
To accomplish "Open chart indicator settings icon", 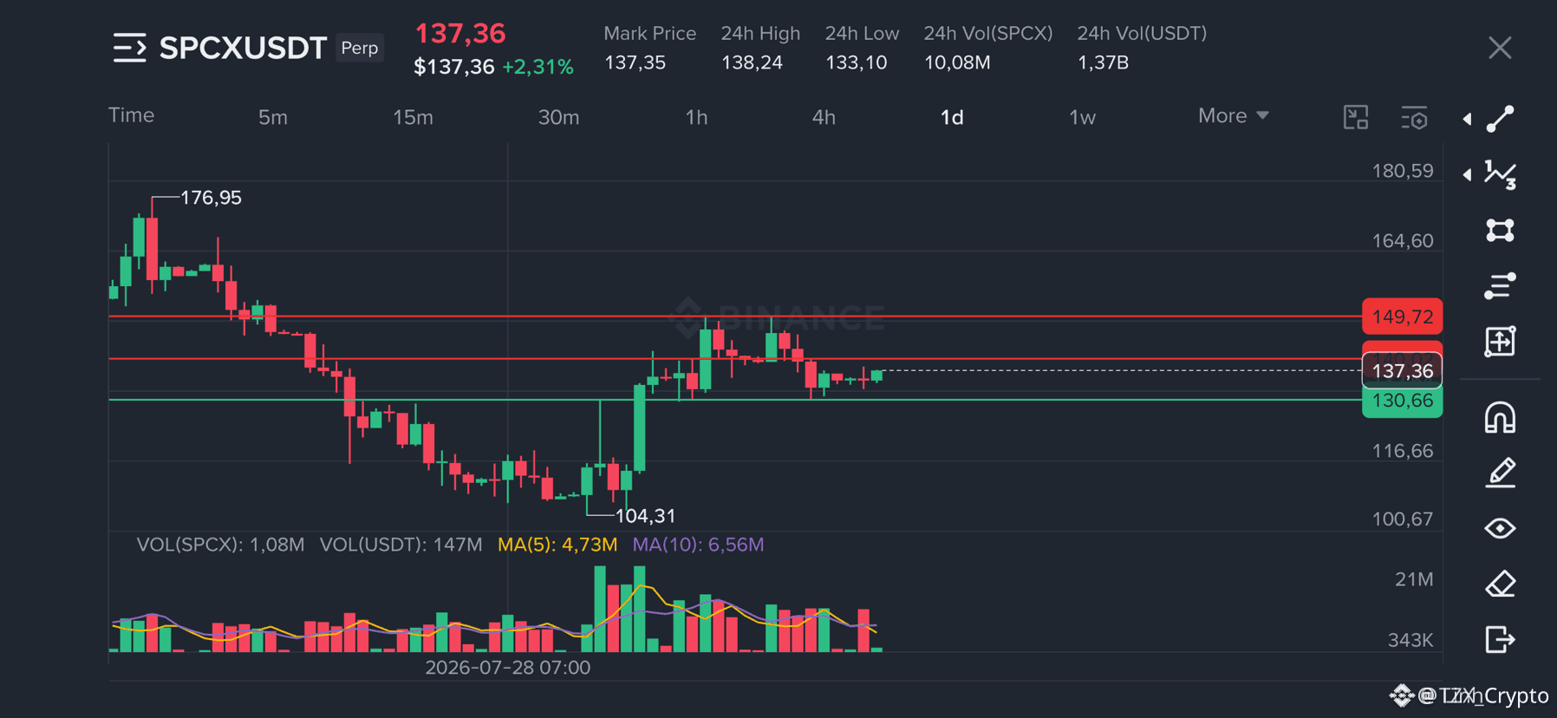I will (1415, 117).
